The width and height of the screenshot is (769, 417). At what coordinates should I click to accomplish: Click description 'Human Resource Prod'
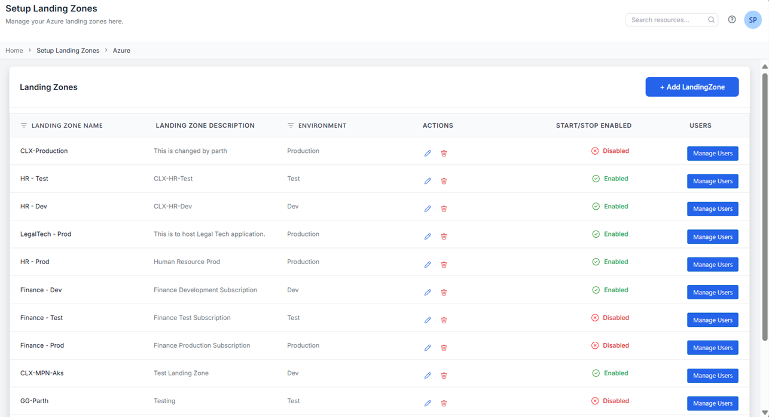(187, 262)
